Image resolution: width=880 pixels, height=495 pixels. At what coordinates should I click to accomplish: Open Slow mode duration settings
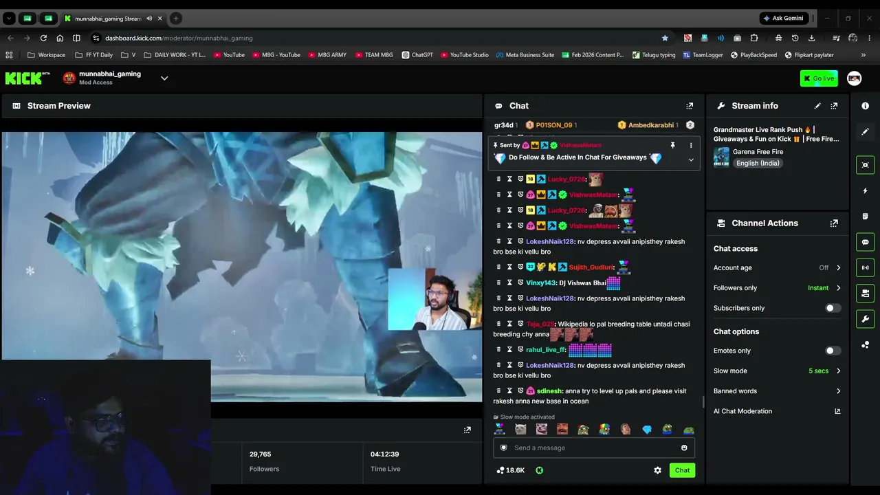pyautogui.click(x=777, y=371)
